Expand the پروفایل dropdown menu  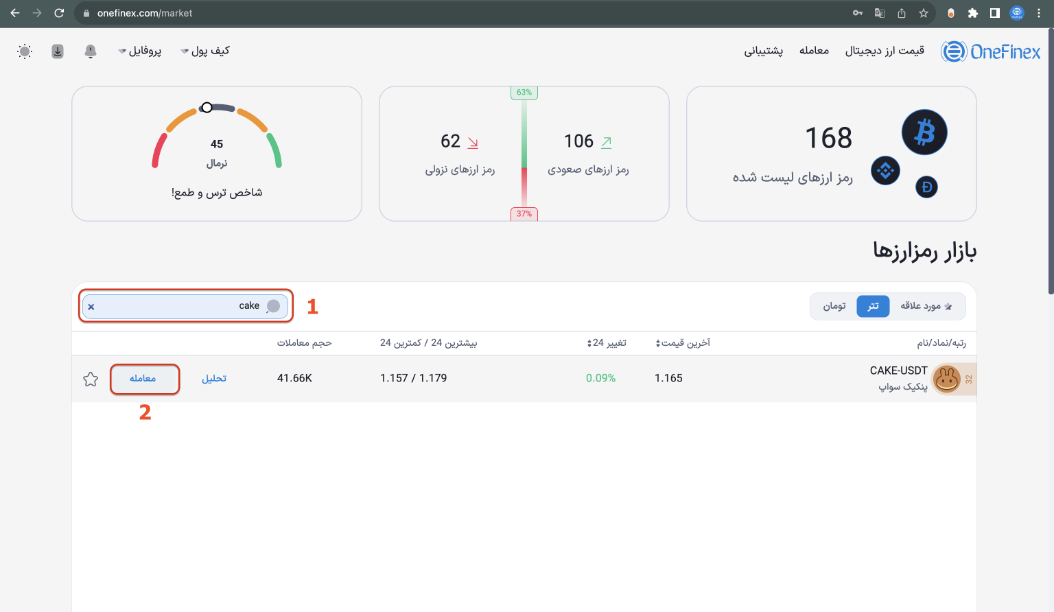coord(140,51)
